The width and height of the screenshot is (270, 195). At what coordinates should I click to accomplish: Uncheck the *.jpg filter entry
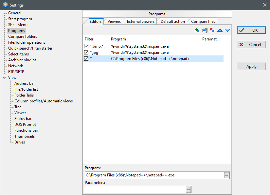click(x=86, y=52)
